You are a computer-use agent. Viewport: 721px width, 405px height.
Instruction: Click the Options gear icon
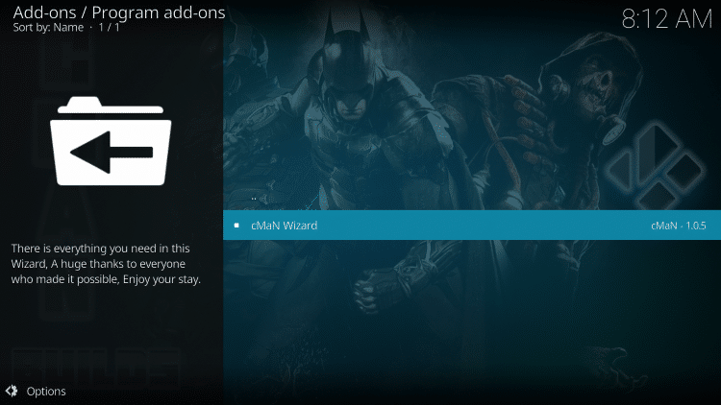pos(12,391)
